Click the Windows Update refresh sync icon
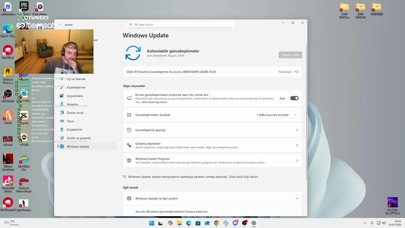Image resolution: width=405 pixels, height=228 pixels. (x=133, y=53)
